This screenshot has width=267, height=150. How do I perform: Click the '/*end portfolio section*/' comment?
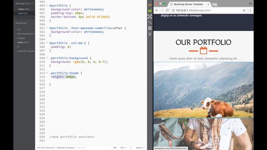coord(72,137)
